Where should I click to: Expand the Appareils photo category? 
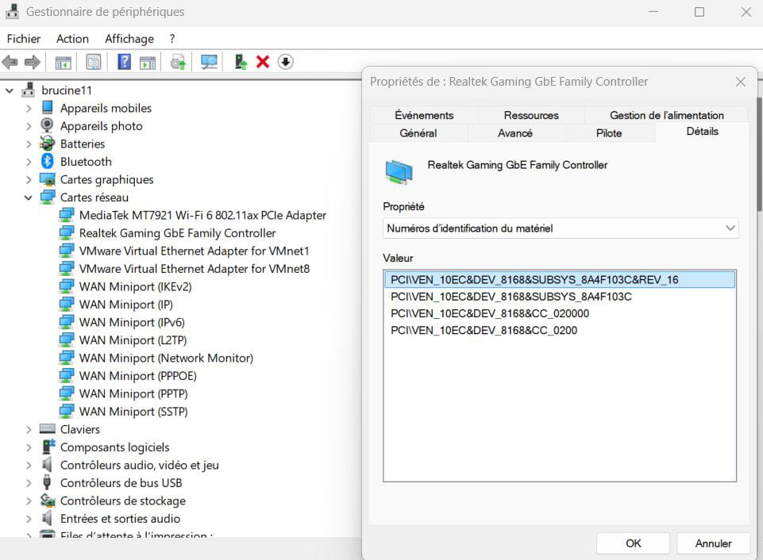tap(29, 126)
